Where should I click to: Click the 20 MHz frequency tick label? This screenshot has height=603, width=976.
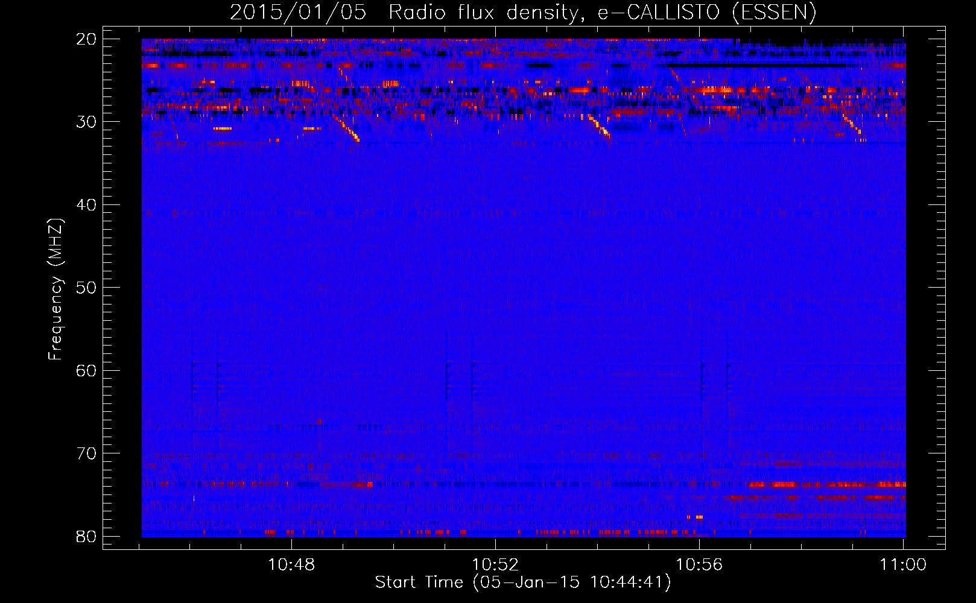[x=86, y=39]
